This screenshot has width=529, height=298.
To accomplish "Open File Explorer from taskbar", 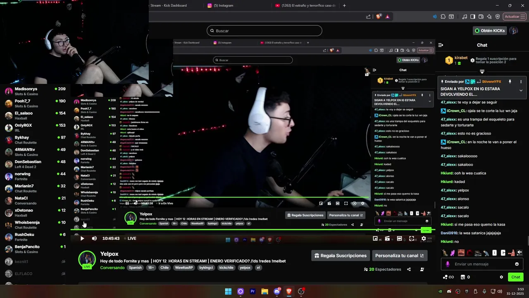I will [264, 291].
